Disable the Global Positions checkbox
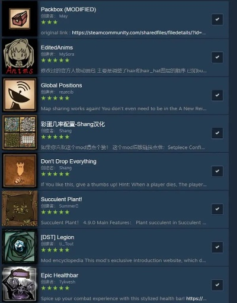This screenshot has width=237, height=303. 217,95
